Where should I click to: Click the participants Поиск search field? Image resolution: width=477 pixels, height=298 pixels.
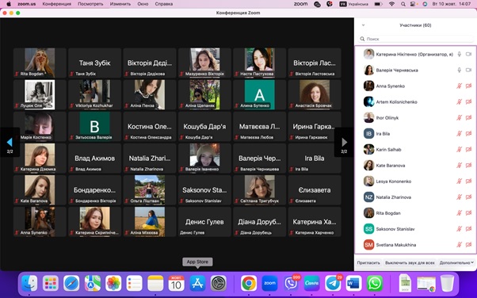415,39
